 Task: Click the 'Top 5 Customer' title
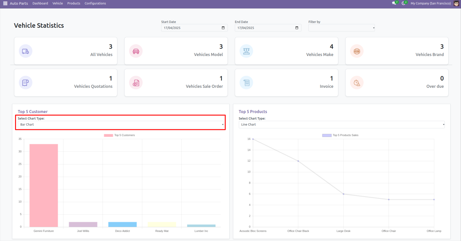[33, 112]
